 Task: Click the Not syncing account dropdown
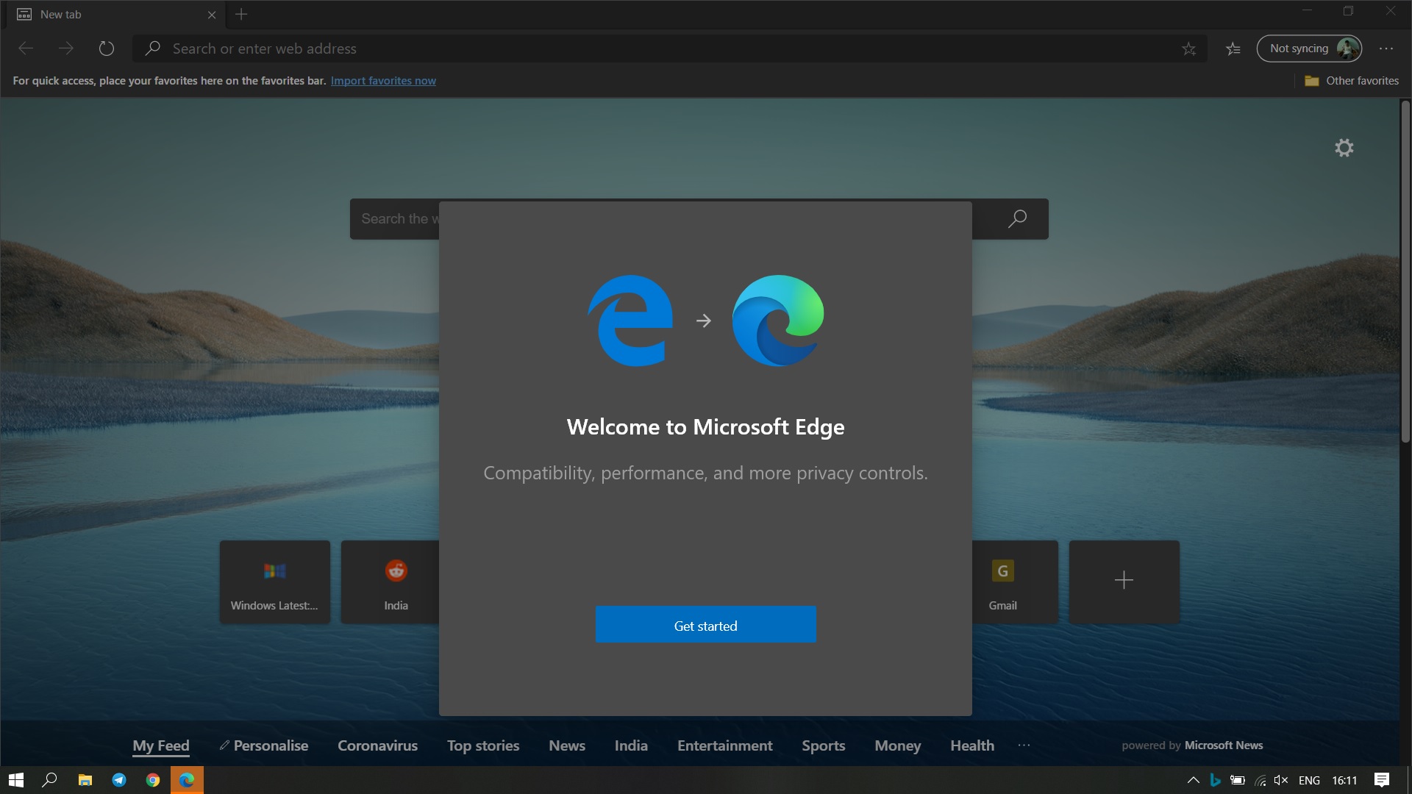tap(1309, 46)
